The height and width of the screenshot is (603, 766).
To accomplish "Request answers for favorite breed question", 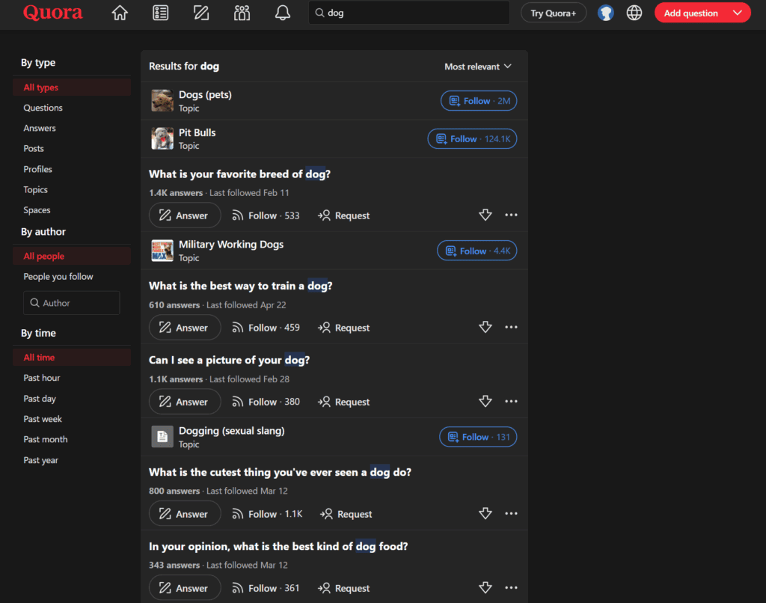I will (344, 215).
